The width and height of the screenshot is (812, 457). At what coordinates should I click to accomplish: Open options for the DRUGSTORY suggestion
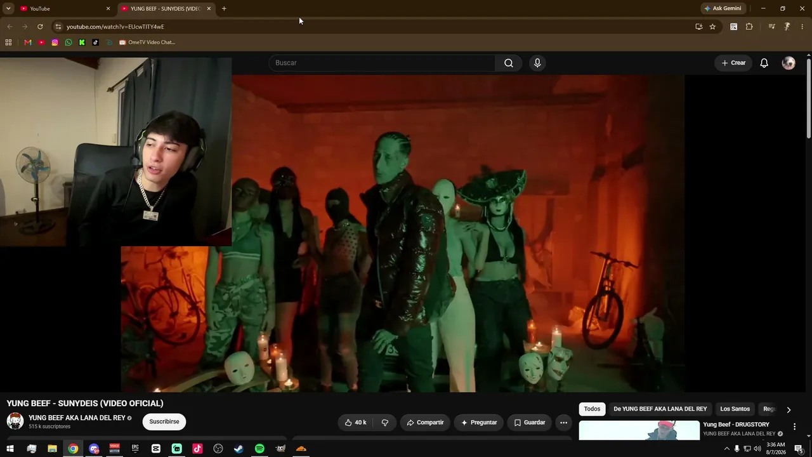pos(794,427)
